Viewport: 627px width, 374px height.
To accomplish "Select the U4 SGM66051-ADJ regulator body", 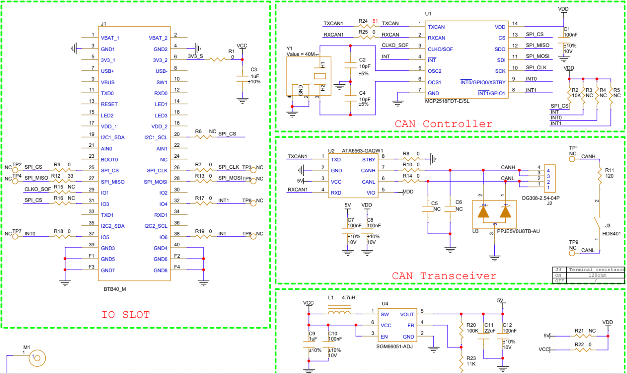I will (397, 325).
